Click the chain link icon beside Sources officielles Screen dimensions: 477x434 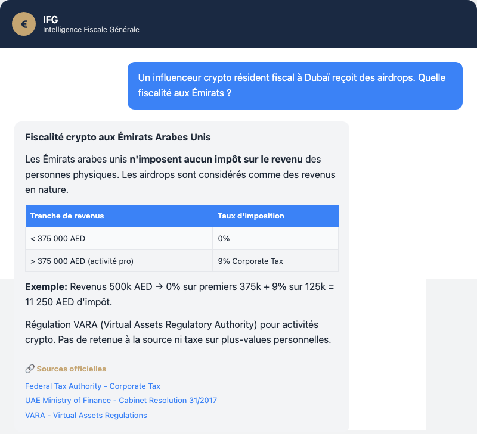point(30,369)
